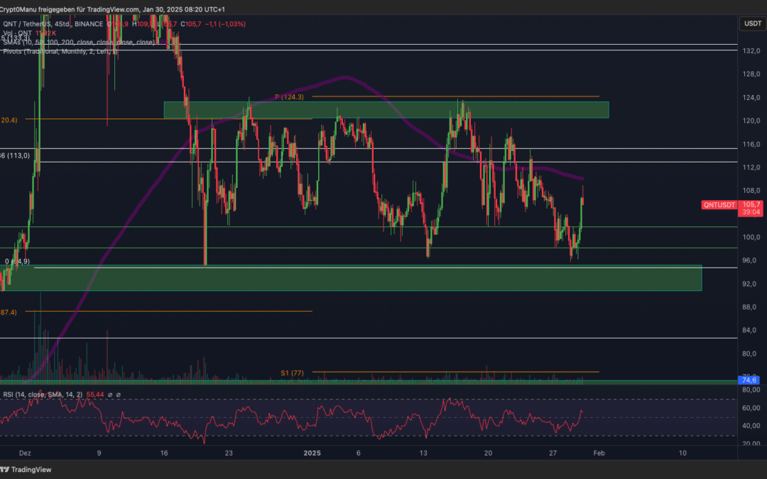
Task: Click the RSI value 55,44
Action: click(x=95, y=395)
